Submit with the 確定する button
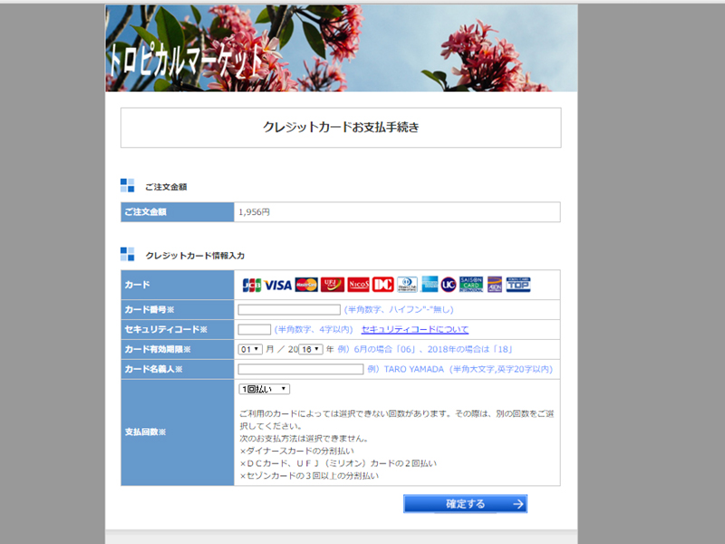This screenshot has width=725, height=544. click(465, 504)
